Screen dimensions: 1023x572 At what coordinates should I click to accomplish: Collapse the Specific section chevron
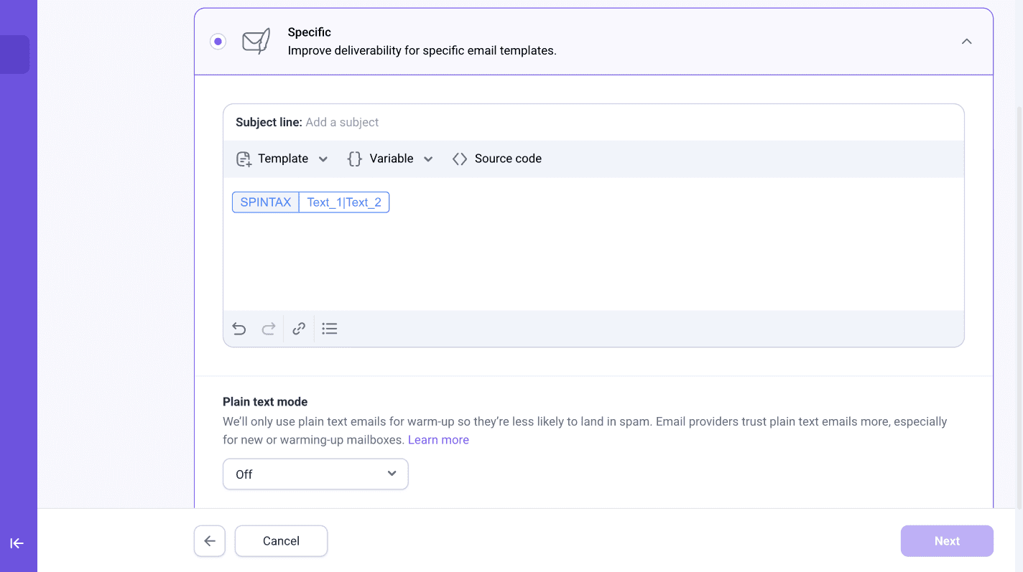[966, 42]
